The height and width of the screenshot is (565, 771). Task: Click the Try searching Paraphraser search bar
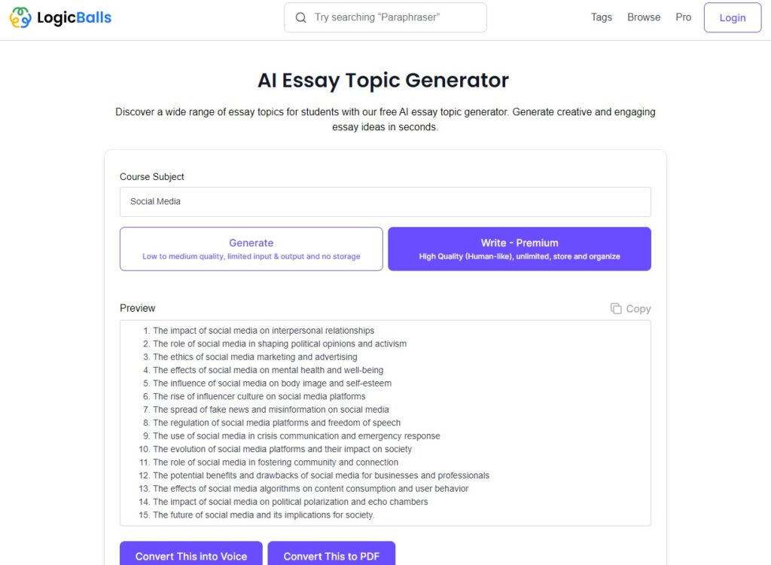(385, 17)
